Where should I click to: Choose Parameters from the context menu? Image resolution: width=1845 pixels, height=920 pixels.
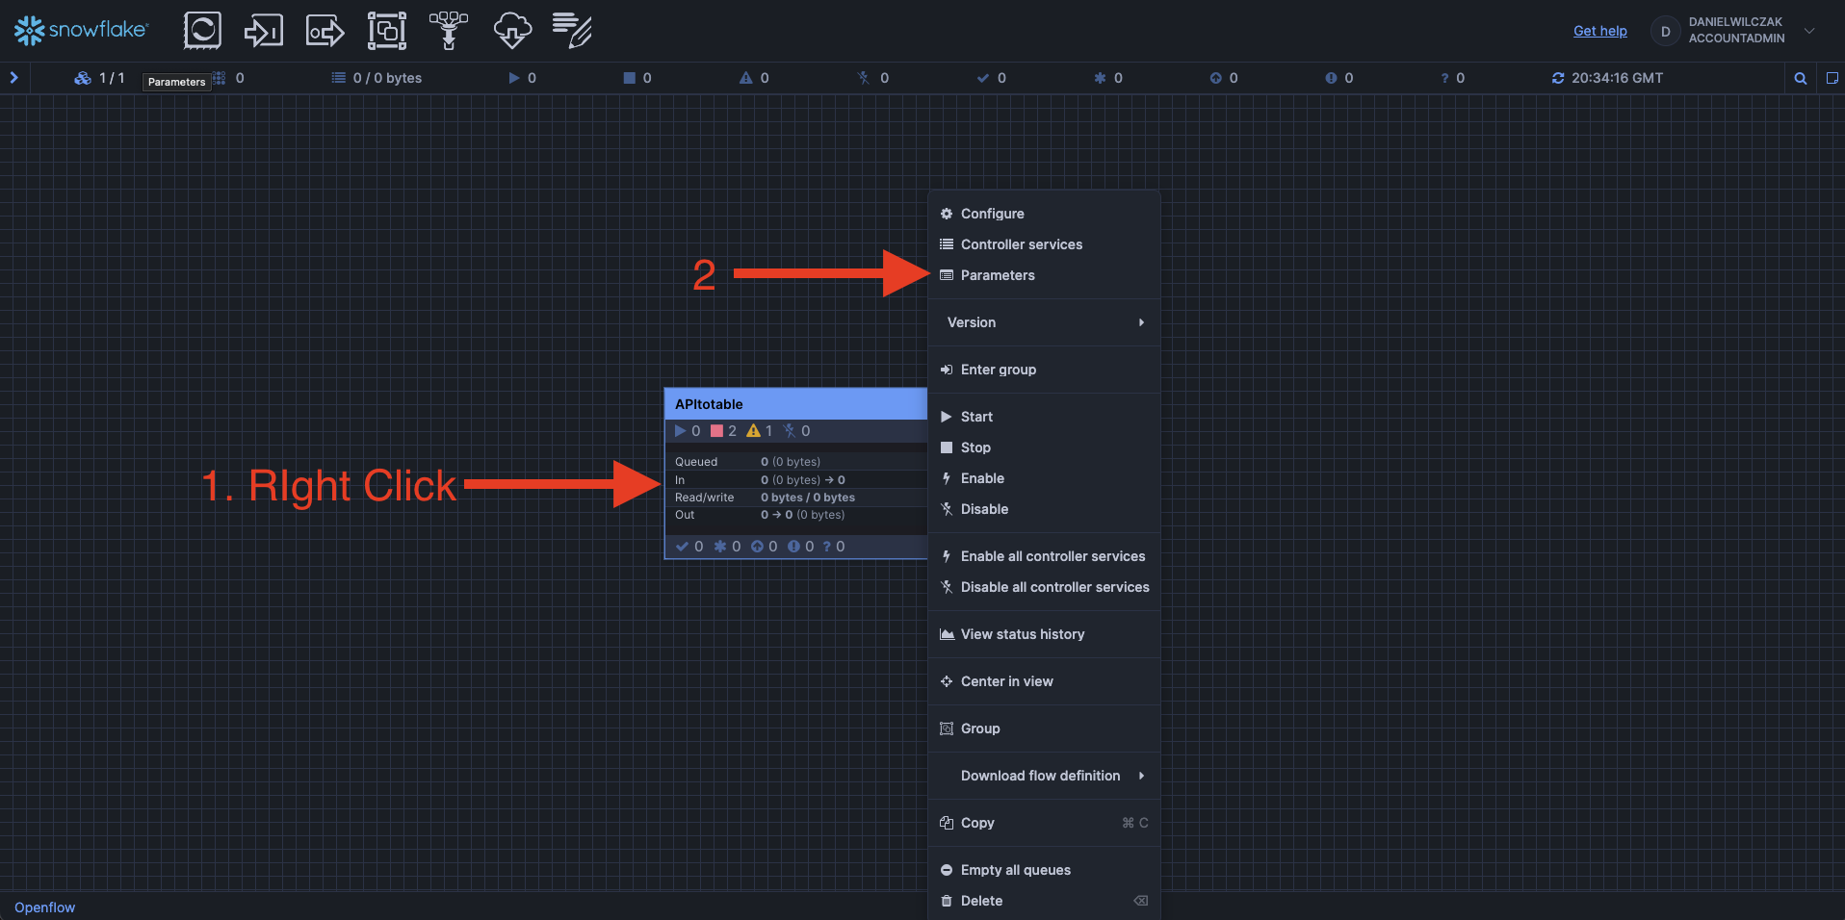997,275
